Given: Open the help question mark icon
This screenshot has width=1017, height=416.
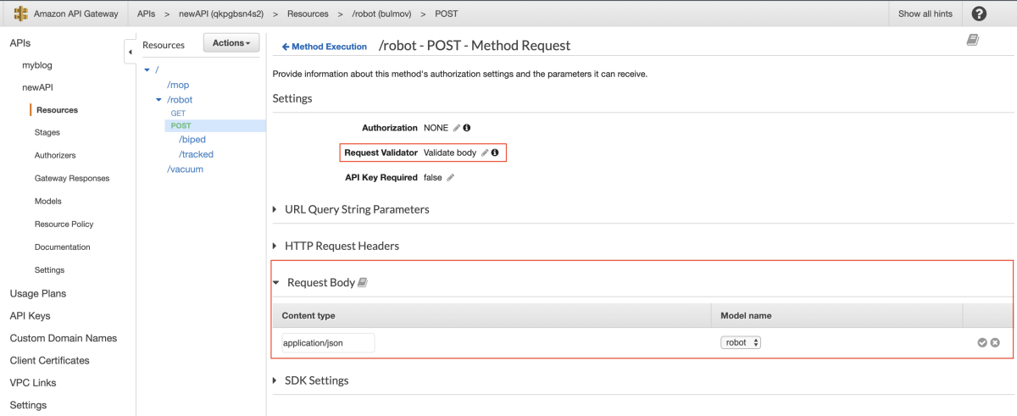Looking at the screenshot, I should point(979,14).
